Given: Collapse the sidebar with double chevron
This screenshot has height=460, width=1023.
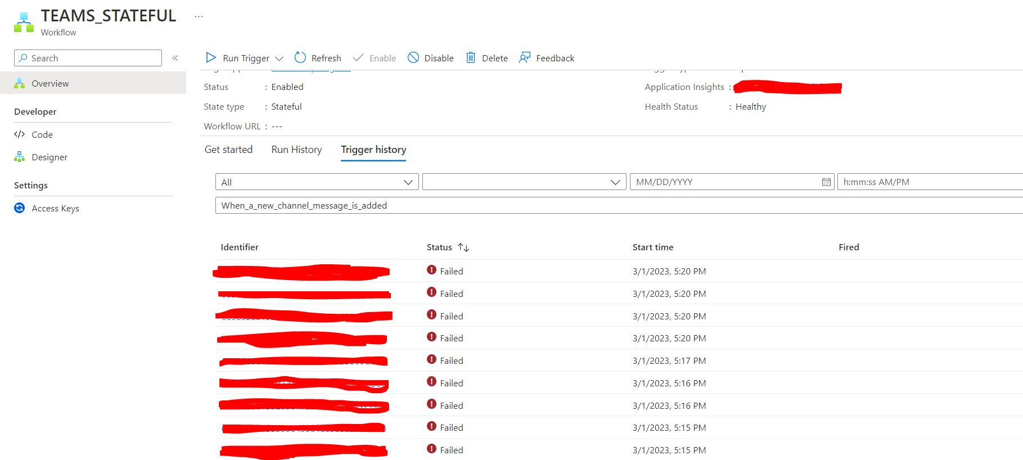Looking at the screenshot, I should pyautogui.click(x=175, y=58).
